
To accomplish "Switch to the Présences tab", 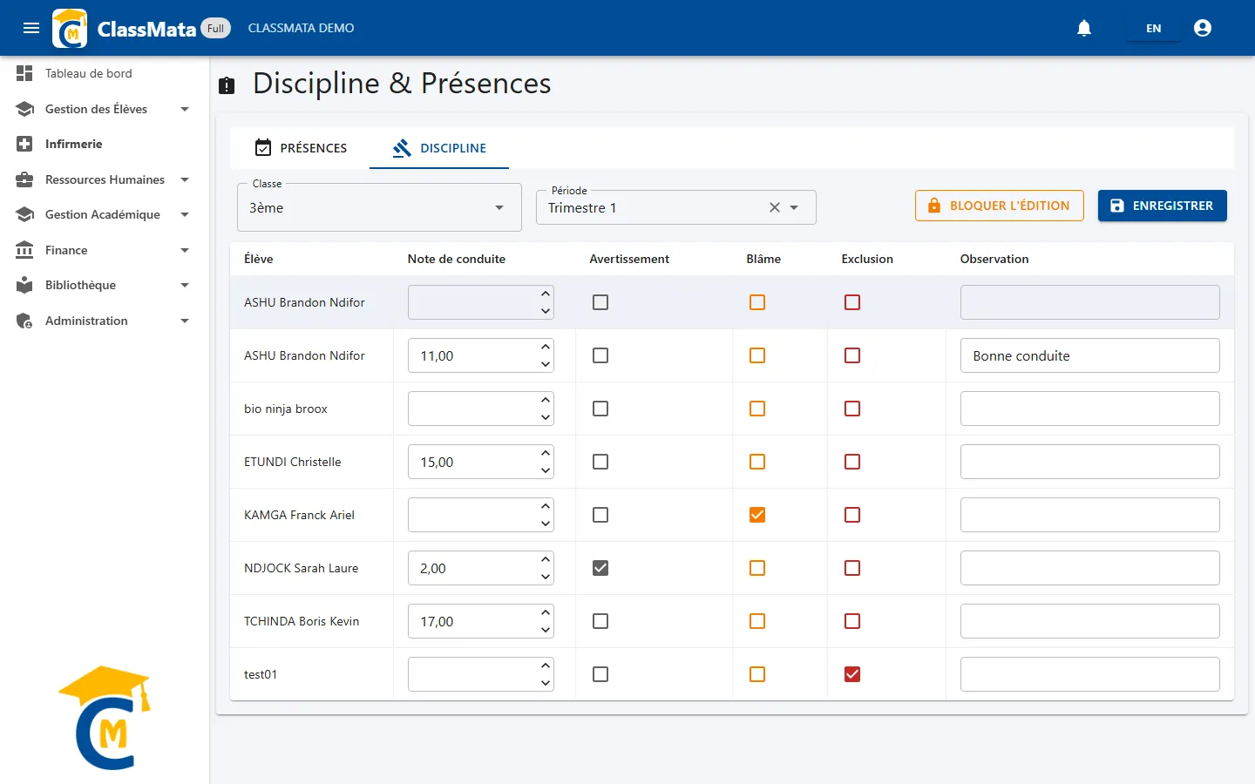I will (300, 148).
